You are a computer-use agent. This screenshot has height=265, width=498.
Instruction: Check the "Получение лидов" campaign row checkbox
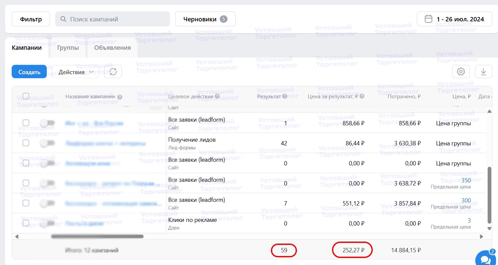[x=26, y=143]
